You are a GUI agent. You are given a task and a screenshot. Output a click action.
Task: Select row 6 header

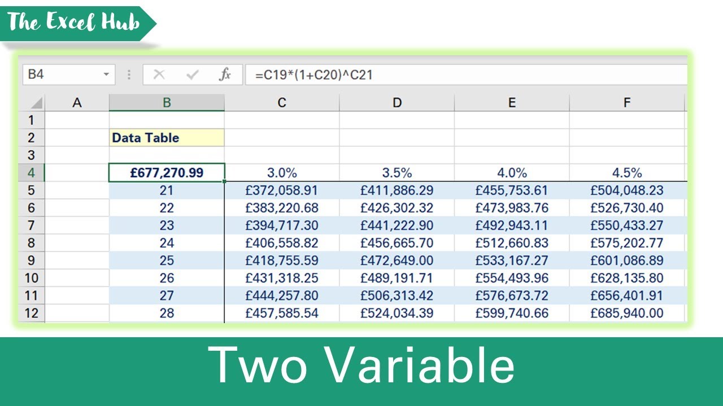[31, 208]
